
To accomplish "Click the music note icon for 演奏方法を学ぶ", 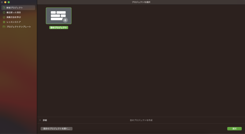I will pos(4,17).
